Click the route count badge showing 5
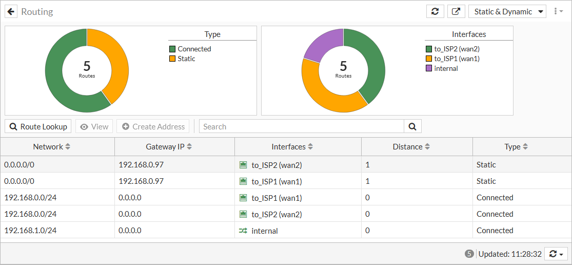Viewport: 572px width, 265px height. click(x=469, y=254)
